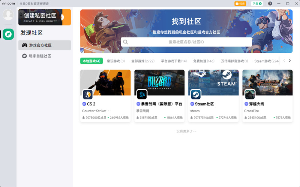Click official badge next to CS 2
Screen dimensions: 300x187
(x=84, y=104)
